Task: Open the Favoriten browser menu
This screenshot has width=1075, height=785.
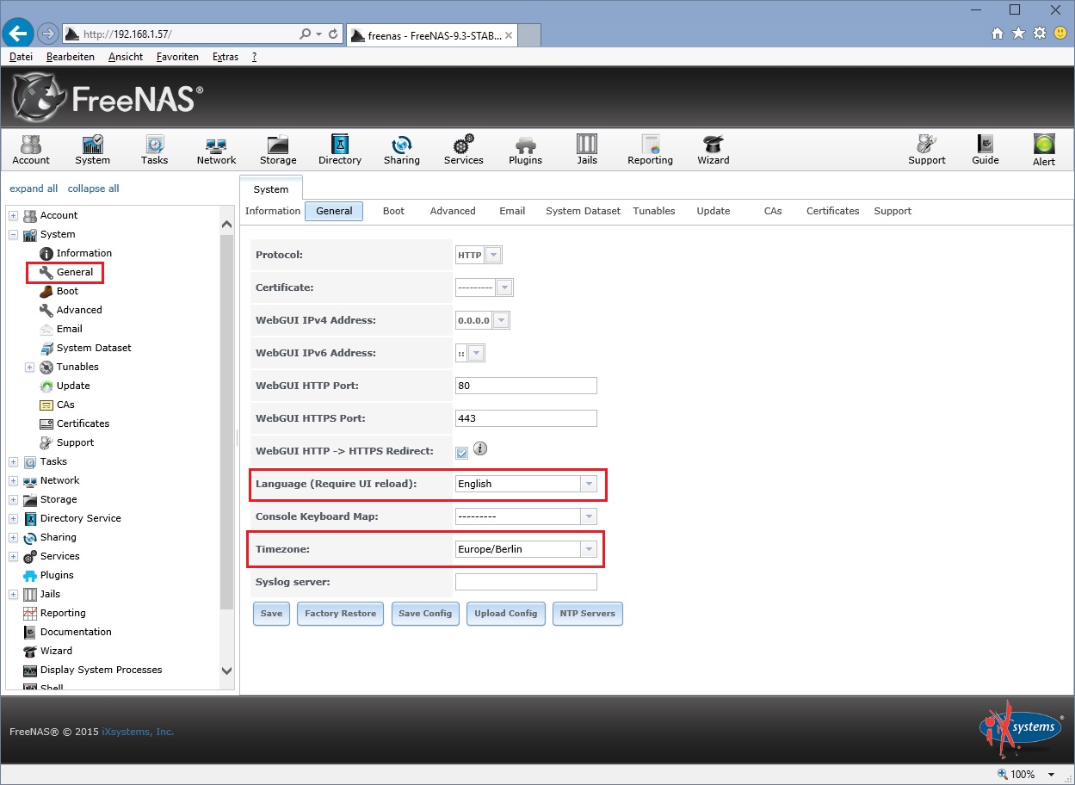Action: tap(177, 57)
